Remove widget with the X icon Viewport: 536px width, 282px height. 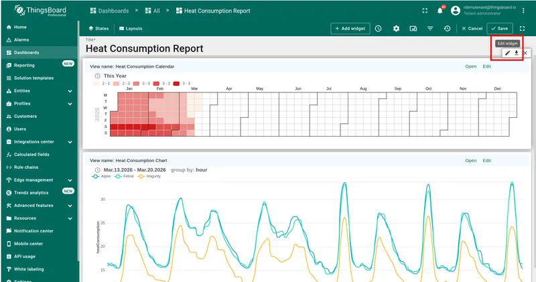[x=525, y=53]
